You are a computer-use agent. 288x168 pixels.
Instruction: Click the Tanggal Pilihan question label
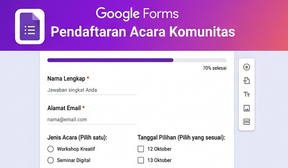(181, 138)
